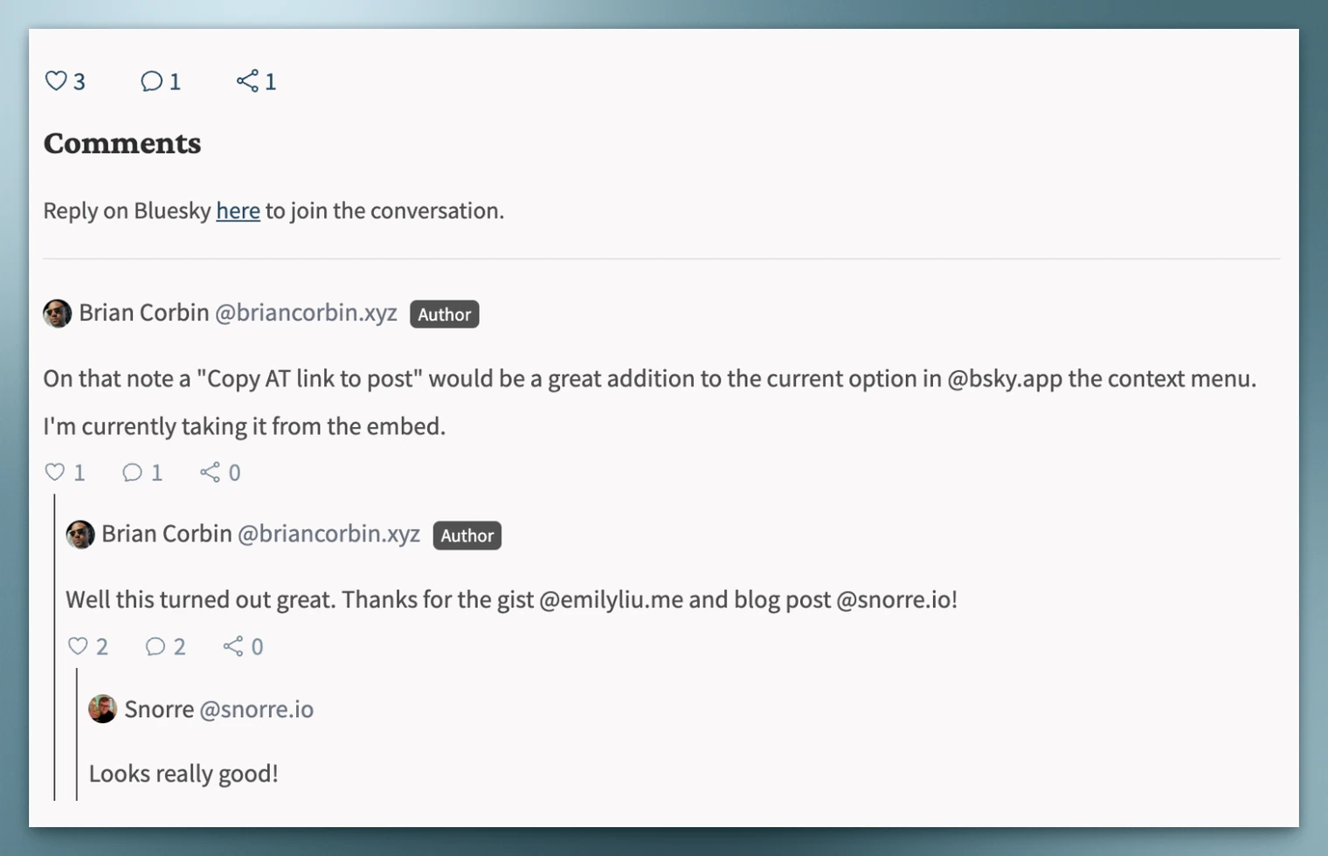Click the share icon under the gist thanks reply

[x=233, y=646]
